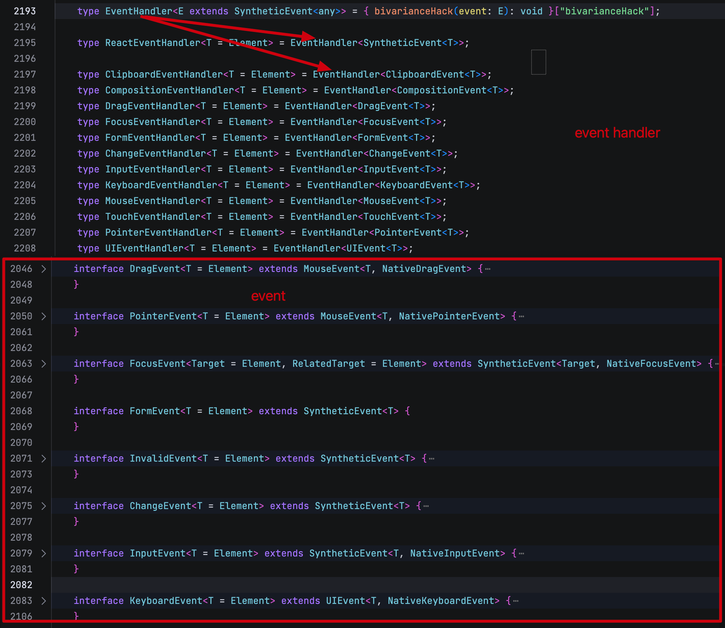Image resolution: width=725 pixels, height=628 pixels.
Task: Expand the KeyboardEvent interface fold arrow
Action: click(x=44, y=601)
